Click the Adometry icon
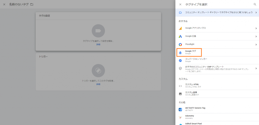This screenshot has height=125, width=259. point(180,117)
